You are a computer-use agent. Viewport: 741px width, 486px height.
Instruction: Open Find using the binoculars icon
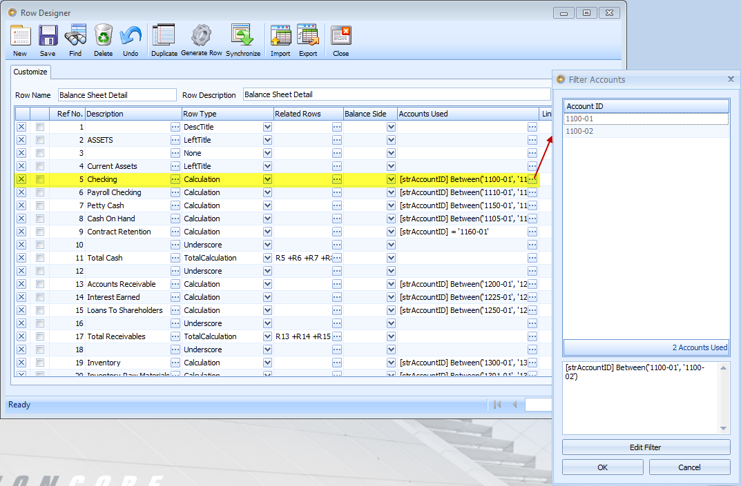(75, 39)
